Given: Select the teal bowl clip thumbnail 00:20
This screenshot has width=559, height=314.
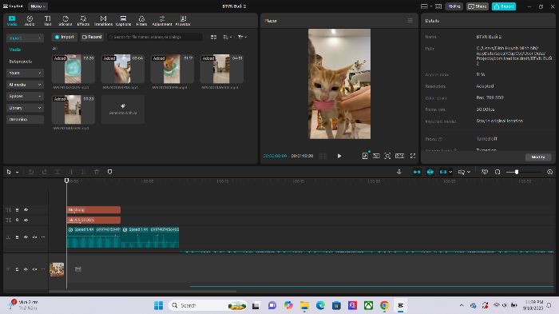Looking at the screenshot, I should click(x=73, y=69).
